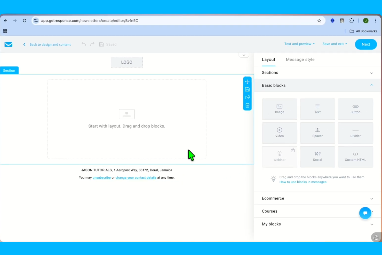Switch to the Message style tab
The image size is (382, 255).
point(300,59)
